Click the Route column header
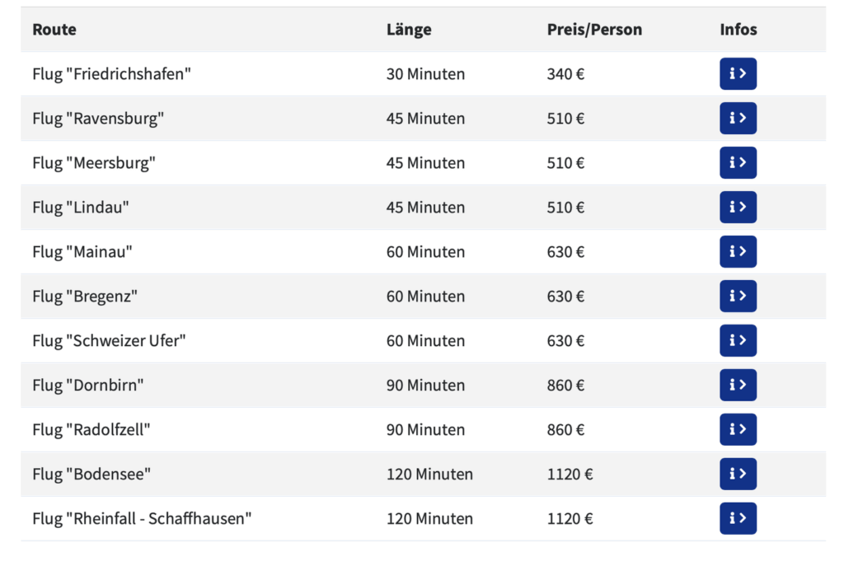844x561 pixels. pos(54,30)
